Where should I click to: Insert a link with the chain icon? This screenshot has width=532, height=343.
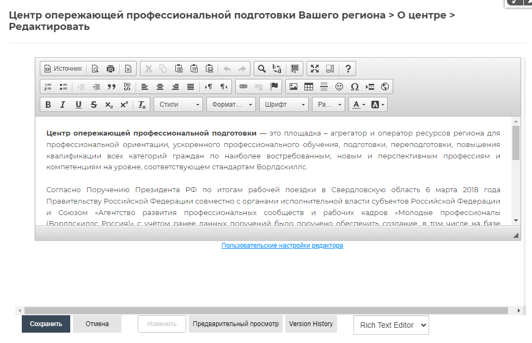(243, 87)
